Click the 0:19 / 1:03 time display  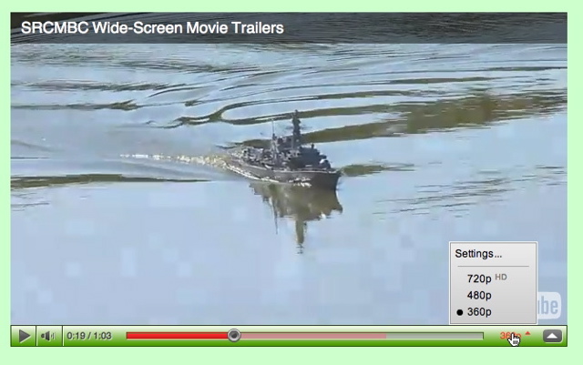click(89, 336)
